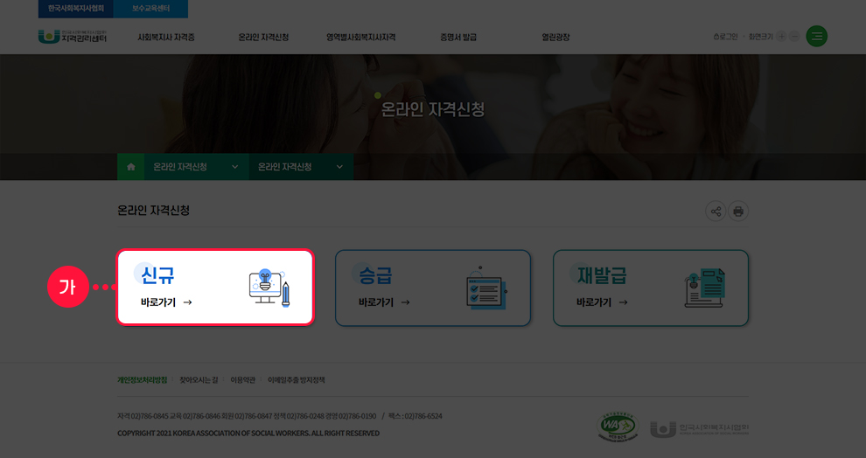Increase screen size with plus button
The height and width of the screenshot is (458, 866).
(x=780, y=37)
